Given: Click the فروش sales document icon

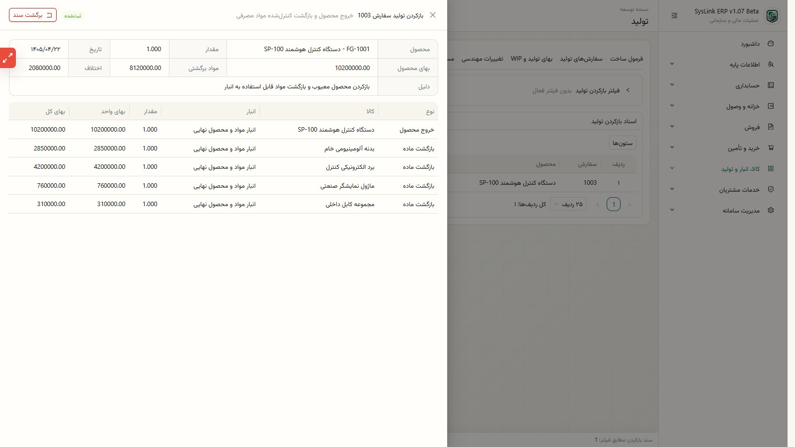Looking at the screenshot, I should pyautogui.click(x=771, y=127).
